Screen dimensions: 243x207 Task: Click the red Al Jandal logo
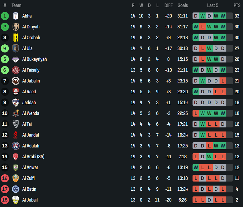(16, 135)
